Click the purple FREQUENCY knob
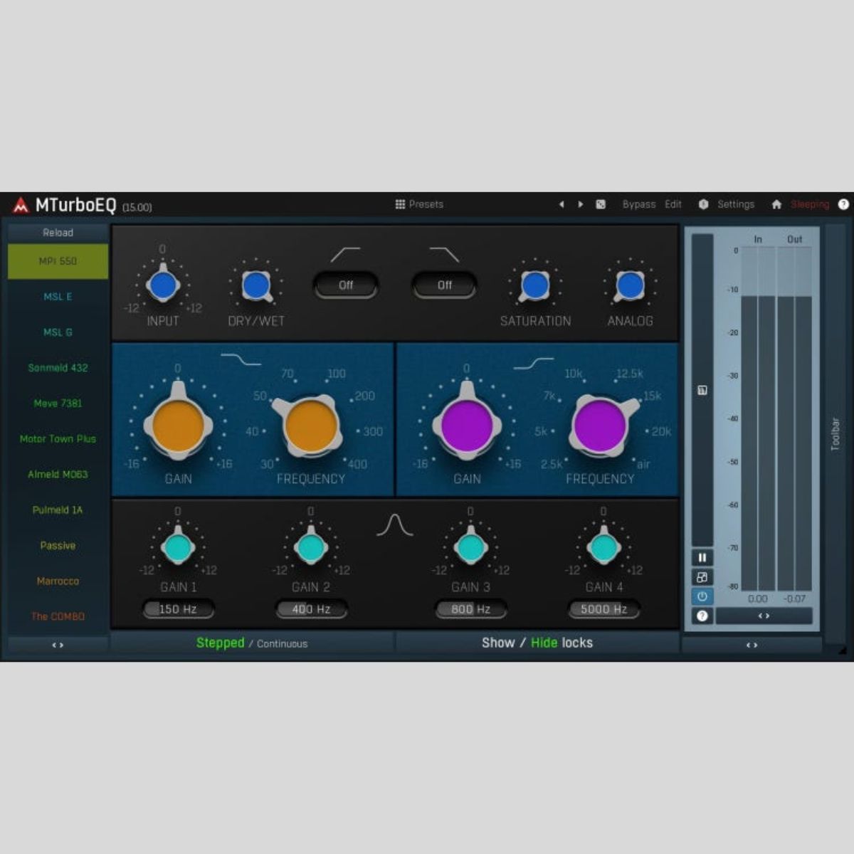This screenshot has width=854, height=854. [600, 426]
